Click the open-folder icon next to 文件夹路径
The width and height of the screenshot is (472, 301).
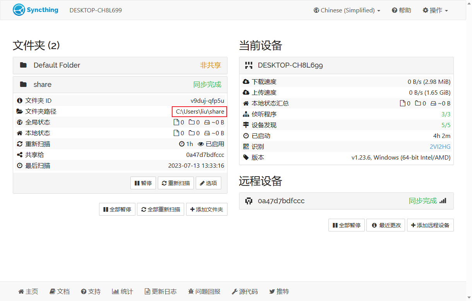pos(20,112)
